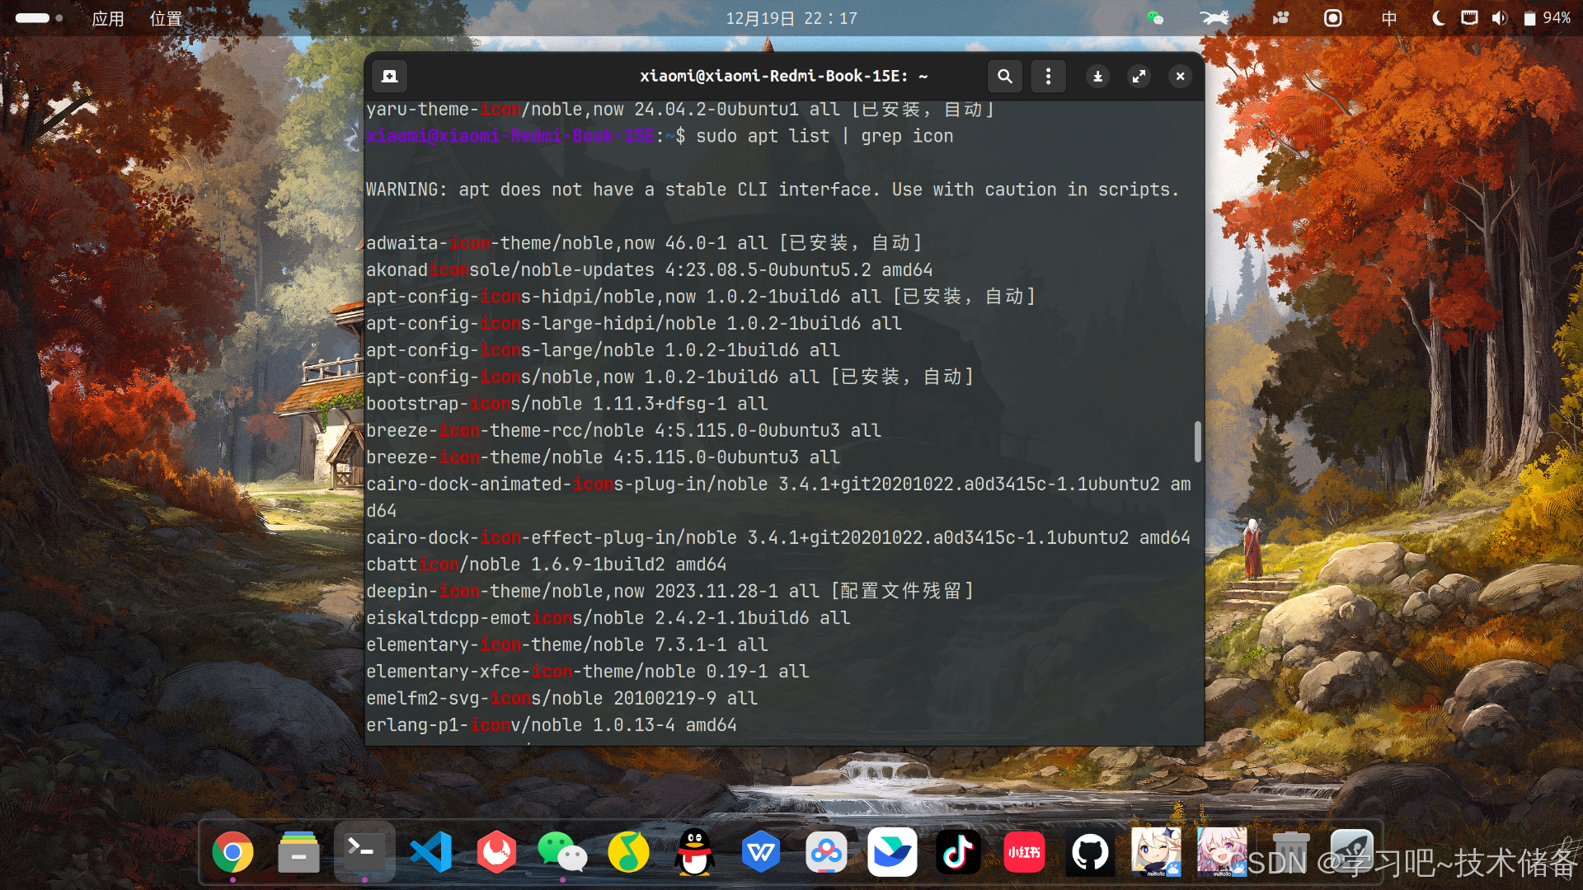Click the Terminal icon in dock

point(364,850)
